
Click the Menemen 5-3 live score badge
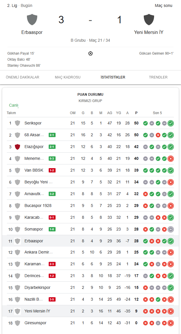click(x=52, y=158)
